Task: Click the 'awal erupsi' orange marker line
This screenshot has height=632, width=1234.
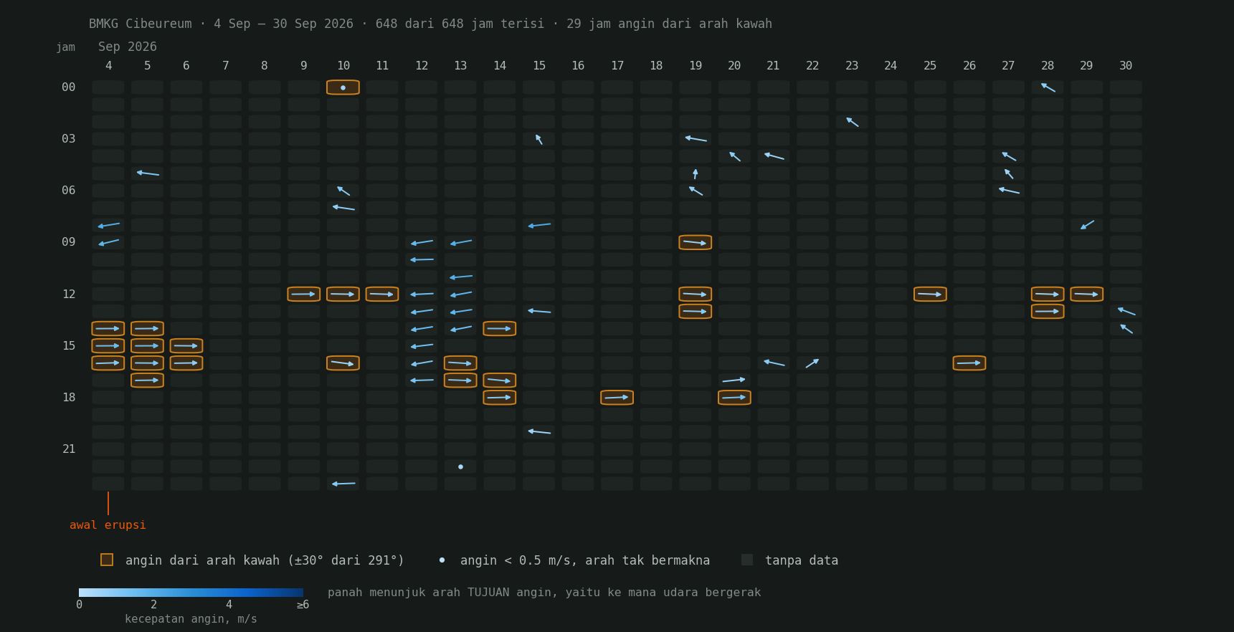Action: pos(108,503)
